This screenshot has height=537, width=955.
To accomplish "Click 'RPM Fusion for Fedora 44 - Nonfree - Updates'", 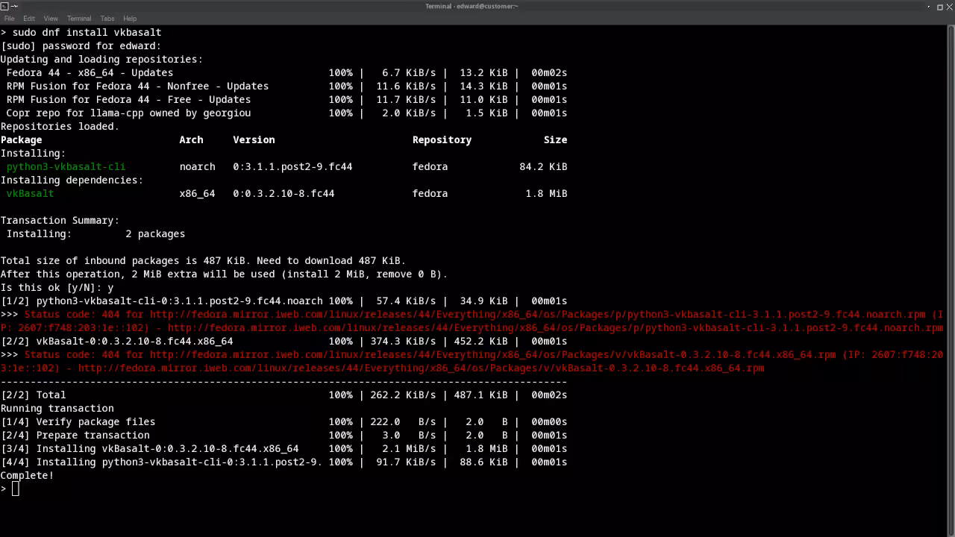I will 137,86.
